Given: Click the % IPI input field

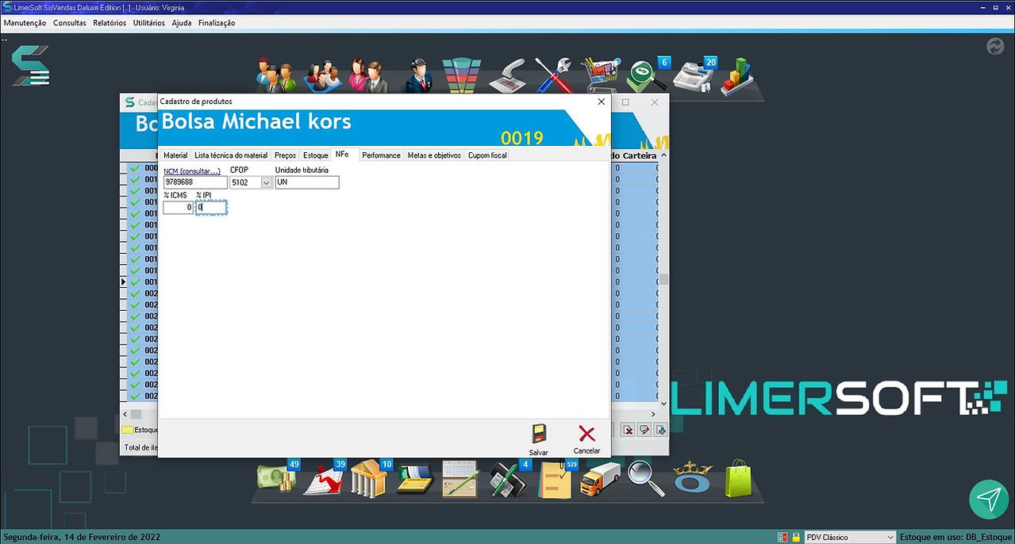Looking at the screenshot, I should click(212, 208).
